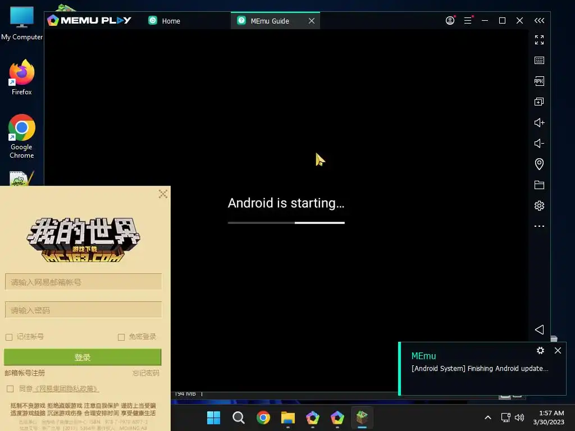Increase emulator volume

(539, 122)
